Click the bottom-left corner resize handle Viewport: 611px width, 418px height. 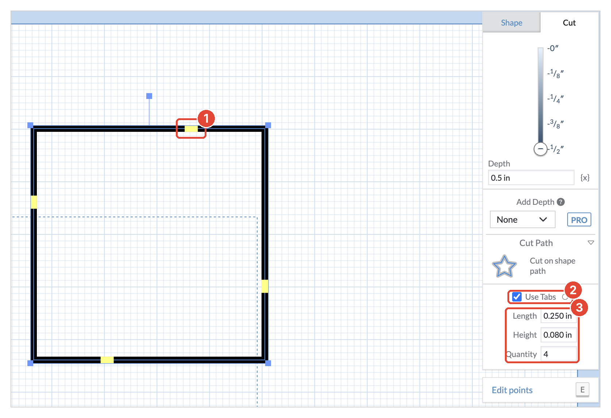[30, 363]
